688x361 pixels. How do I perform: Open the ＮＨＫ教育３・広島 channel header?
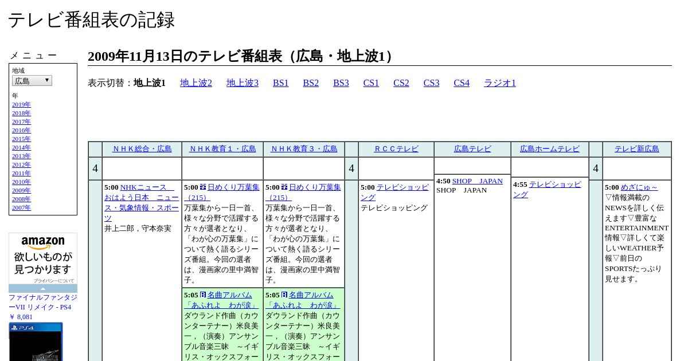pos(304,149)
